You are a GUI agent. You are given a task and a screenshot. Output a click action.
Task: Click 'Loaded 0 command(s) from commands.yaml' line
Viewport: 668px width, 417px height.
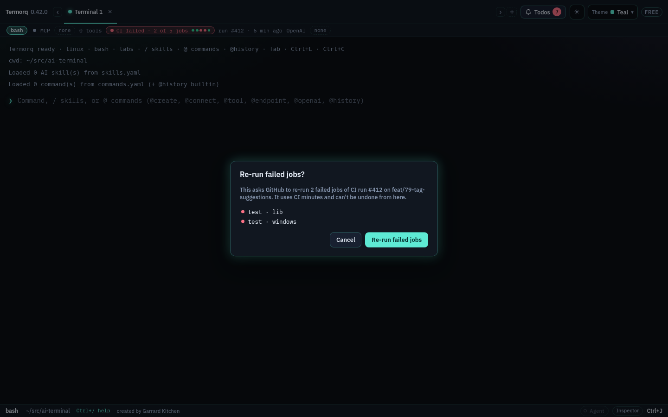[114, 84]
